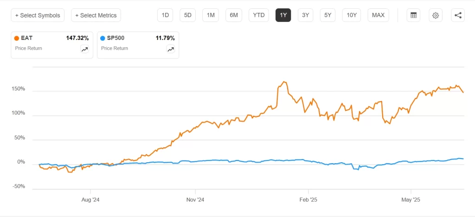The width and height of the screenshot is (475, 217).
Task: Show the 5Y price history
Action: click(328, 15)
